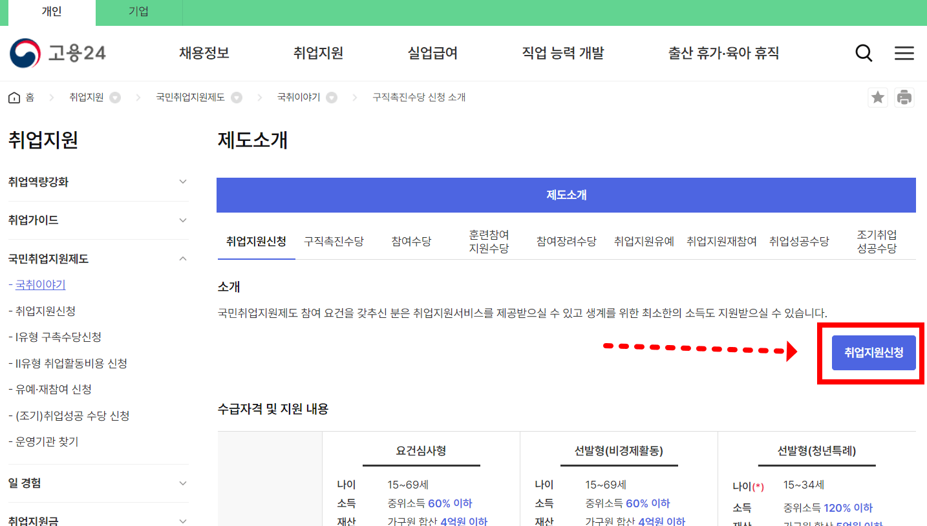Click 국민취업지원제도 breadcrumb link
The width and height of the screenshot is (927, 526).
tap(191, 98)
